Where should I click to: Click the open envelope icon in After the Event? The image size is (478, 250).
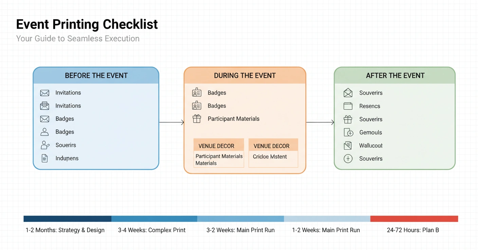(x=348, y=93)
